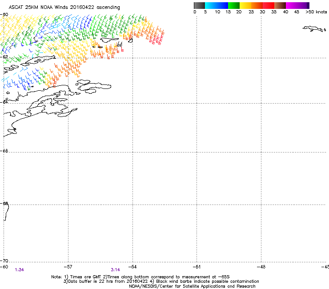329x289 pixels.
Task: Click the NOAA/NESDIS credit line
Action: click(x=192, y=286)
